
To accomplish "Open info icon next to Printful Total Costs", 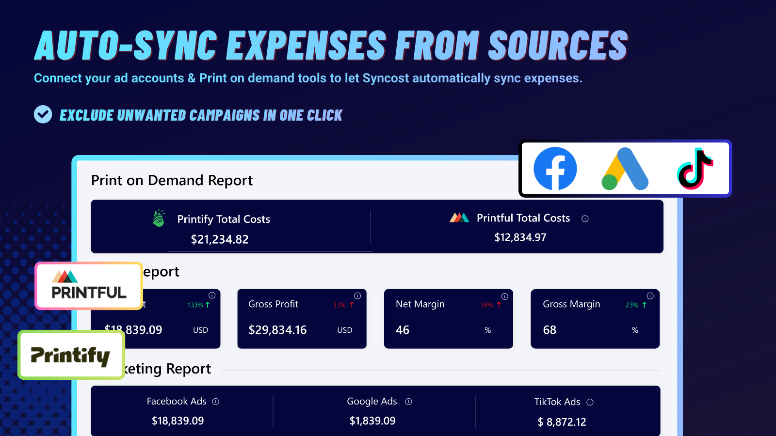I will point(585,218).
